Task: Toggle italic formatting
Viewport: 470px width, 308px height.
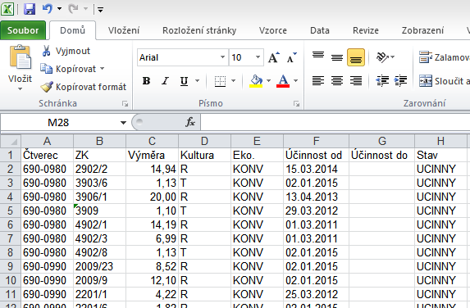Action: 165,81
